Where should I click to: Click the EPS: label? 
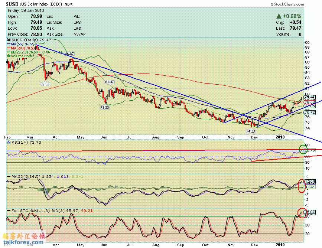(78, 22)
